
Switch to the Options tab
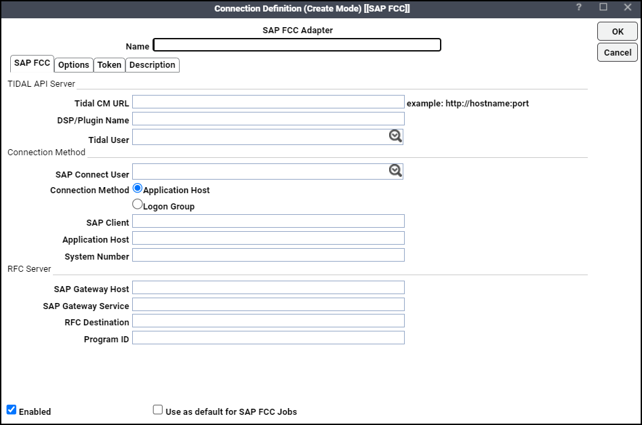point(74,64)
